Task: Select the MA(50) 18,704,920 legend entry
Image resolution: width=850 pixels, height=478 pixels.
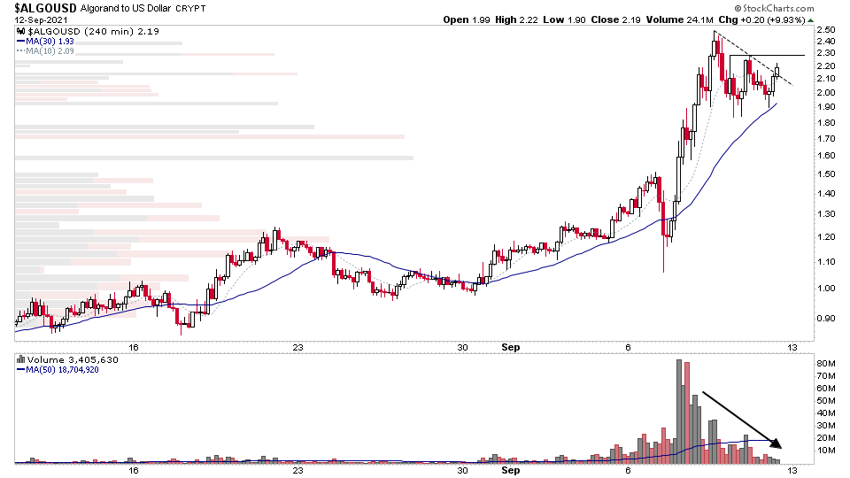Action: coord(62,370)
